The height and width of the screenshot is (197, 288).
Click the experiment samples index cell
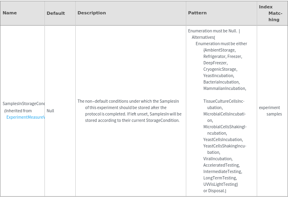pos(271,111)
